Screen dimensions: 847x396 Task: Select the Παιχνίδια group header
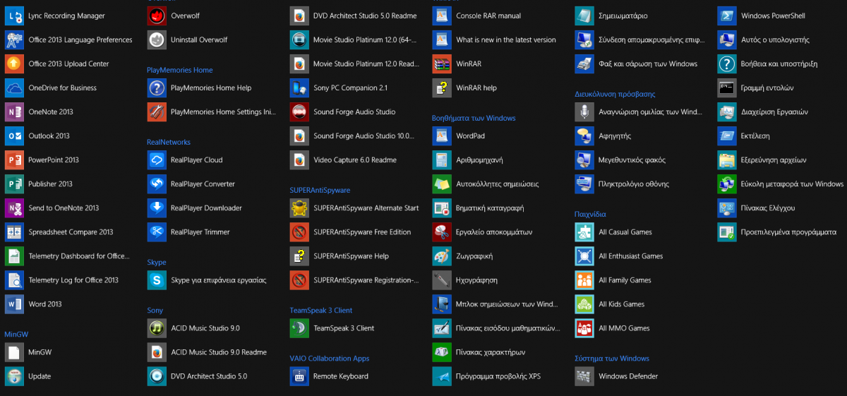tap(590, 214)
